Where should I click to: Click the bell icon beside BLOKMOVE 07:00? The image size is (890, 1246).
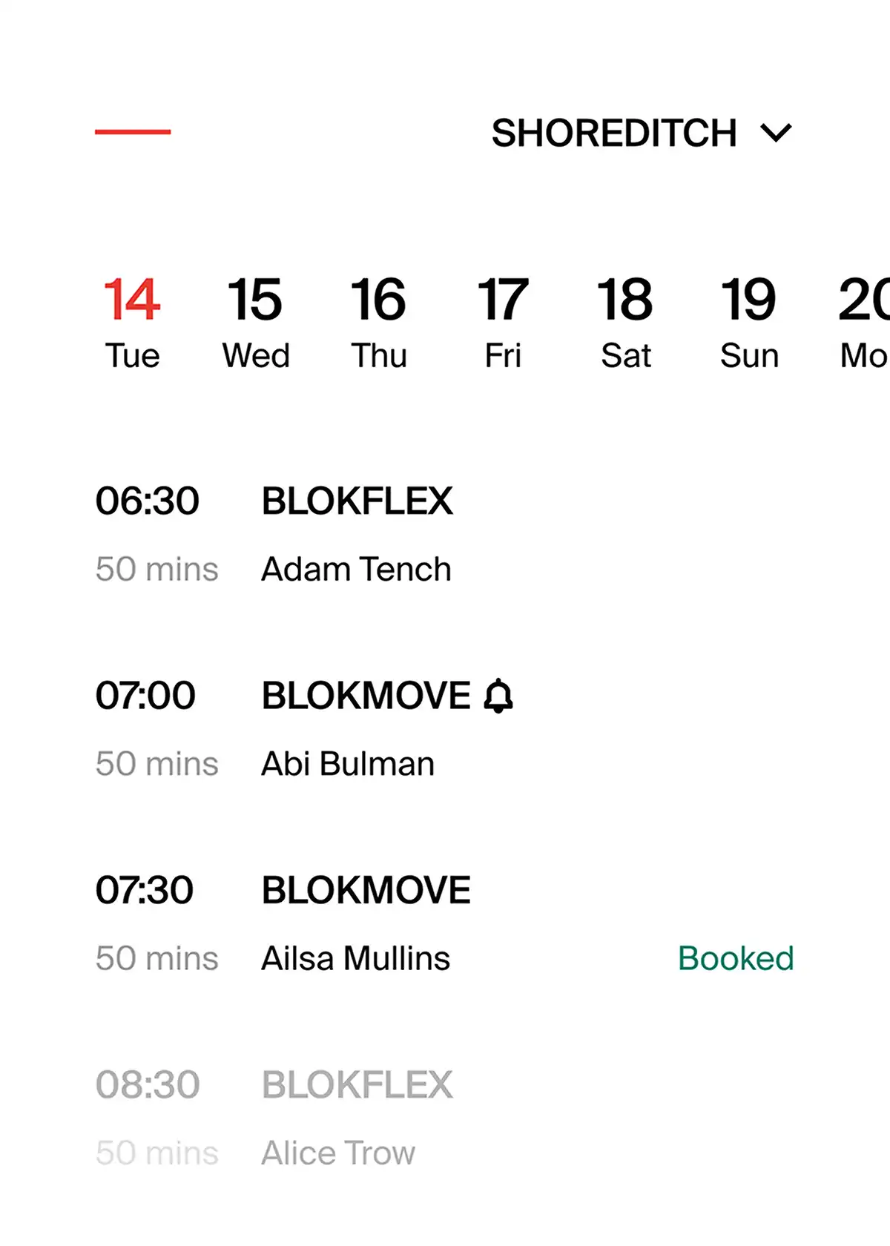point(498,696)
